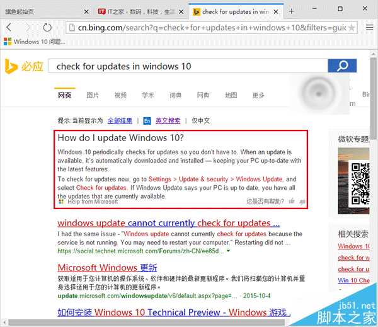Screen dimensions: 378x327
Task: Open 'windows update cannot currently check' result
Action: 168,223
